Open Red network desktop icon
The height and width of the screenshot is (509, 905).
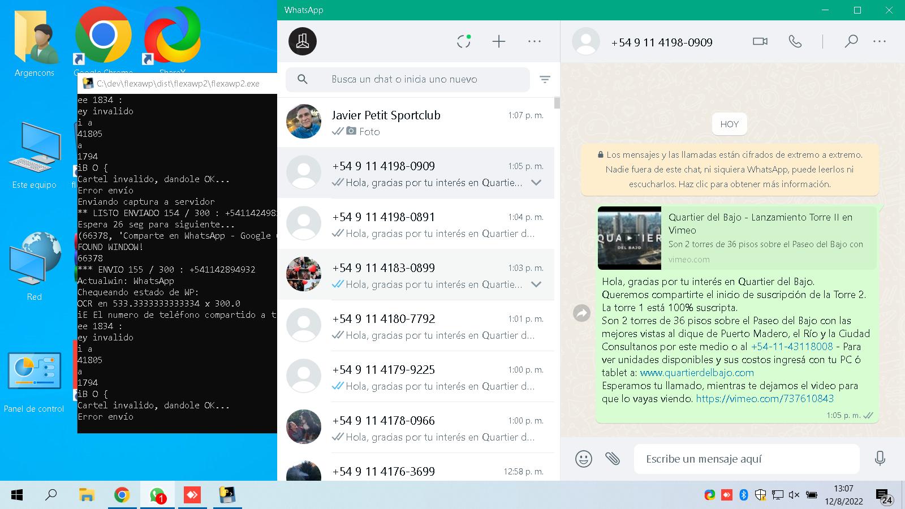pyautogui.click(x=35, y=266)
